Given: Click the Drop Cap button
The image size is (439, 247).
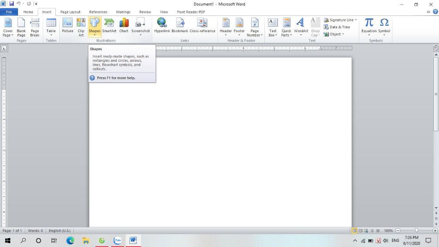Looking at the screenshot, I should [316, 27].
